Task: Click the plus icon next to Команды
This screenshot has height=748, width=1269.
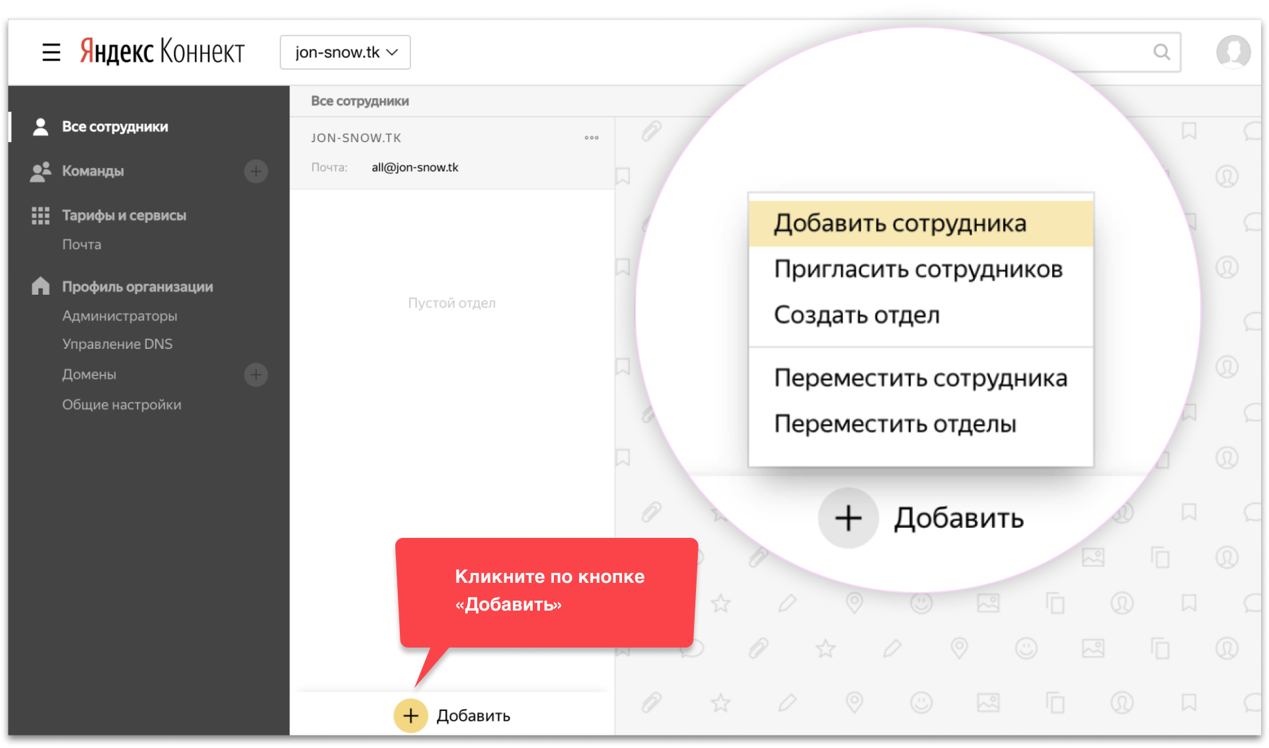Action: (x=256, y=171)
